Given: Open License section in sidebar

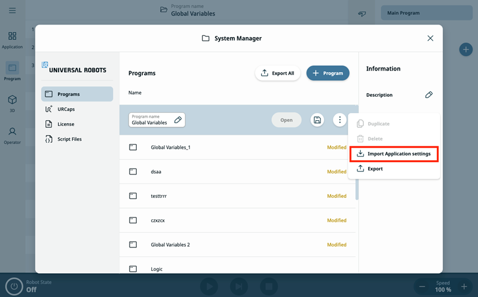Looking at the screenshot, I should 77,124.
